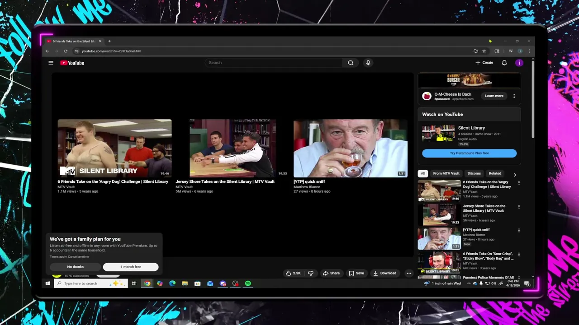Open the YouTube notifications bell
579x325 pixels.
[x=504, y=63]
